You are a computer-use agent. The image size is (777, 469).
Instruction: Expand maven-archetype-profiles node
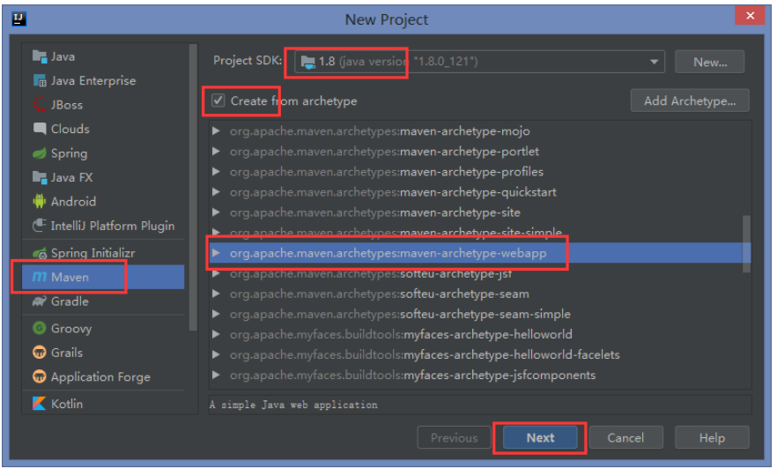[x=216, y=172]
